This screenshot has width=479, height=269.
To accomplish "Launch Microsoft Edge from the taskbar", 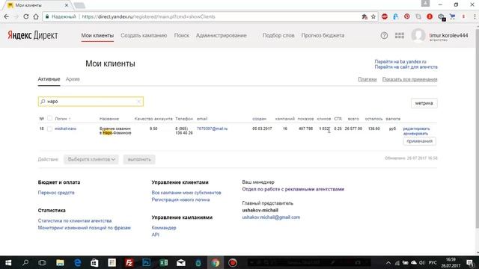I will [x=77, y=262].
